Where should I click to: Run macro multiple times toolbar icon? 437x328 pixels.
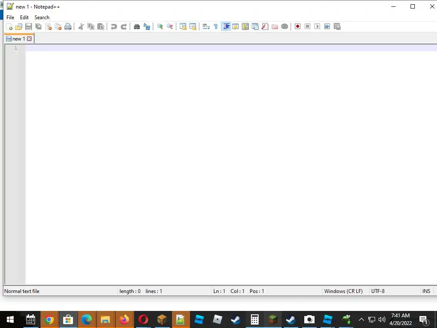pyautogui.click(x=327, y=26)
